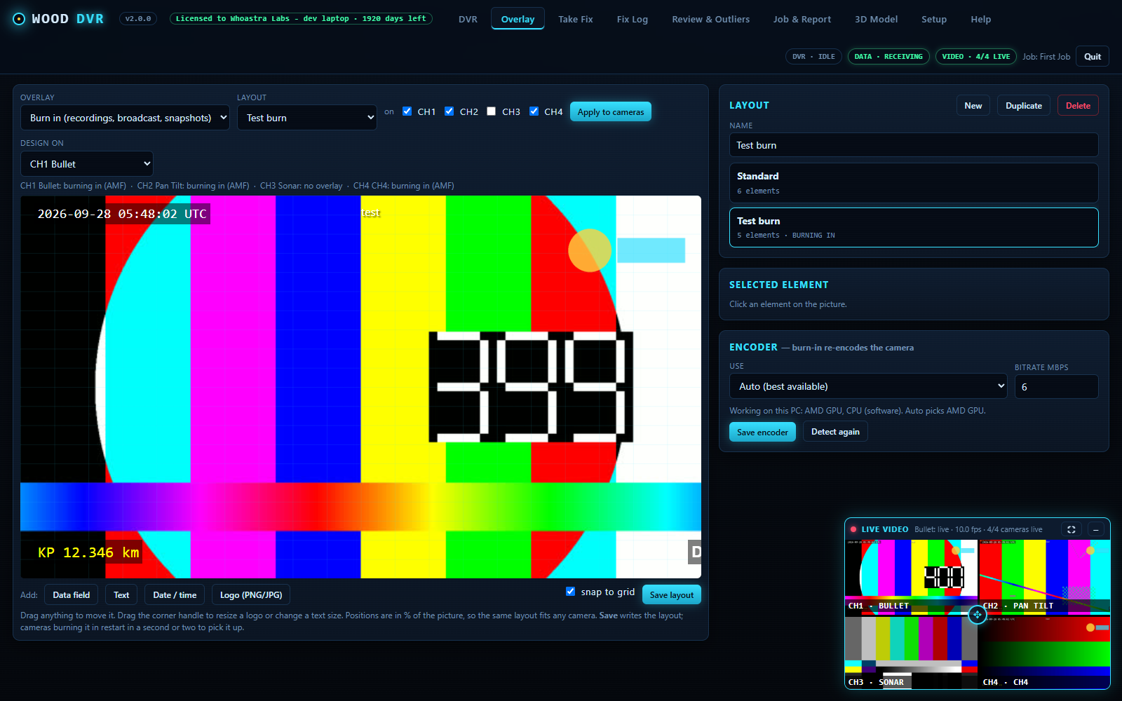Open the encoder Use dropdown
This screenshot has height=701, width=1122.
point(868,386)
